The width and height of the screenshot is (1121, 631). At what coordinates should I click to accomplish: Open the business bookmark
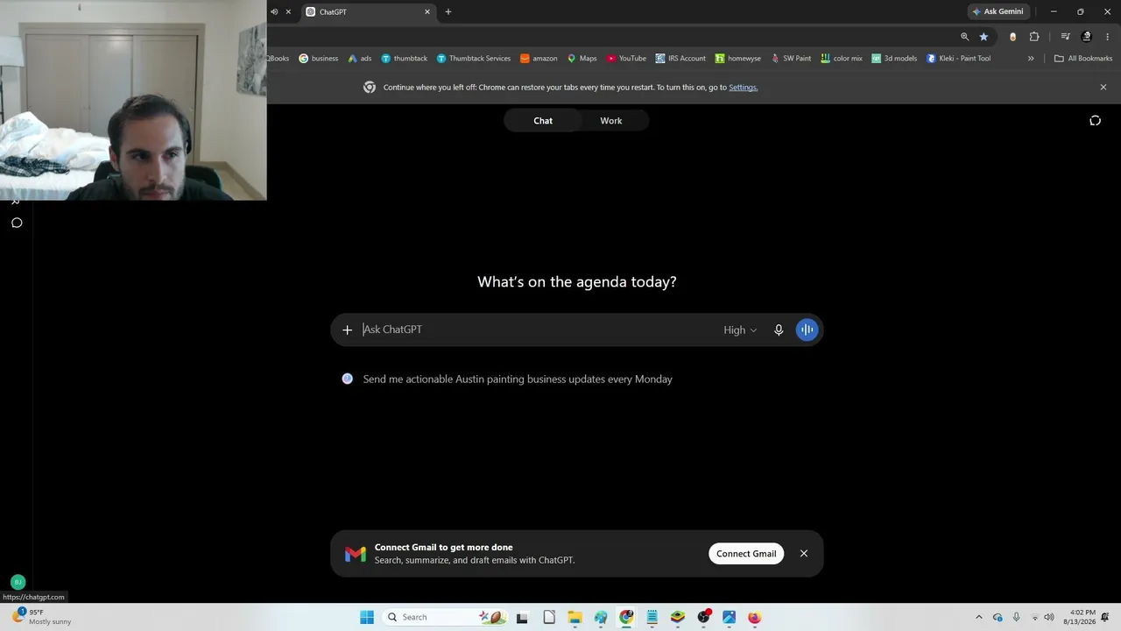318,59
